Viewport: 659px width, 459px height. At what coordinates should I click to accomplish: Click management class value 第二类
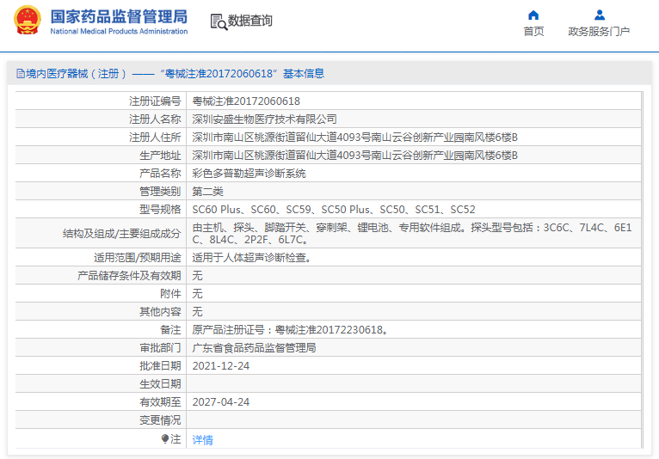[x=207, y=192]
